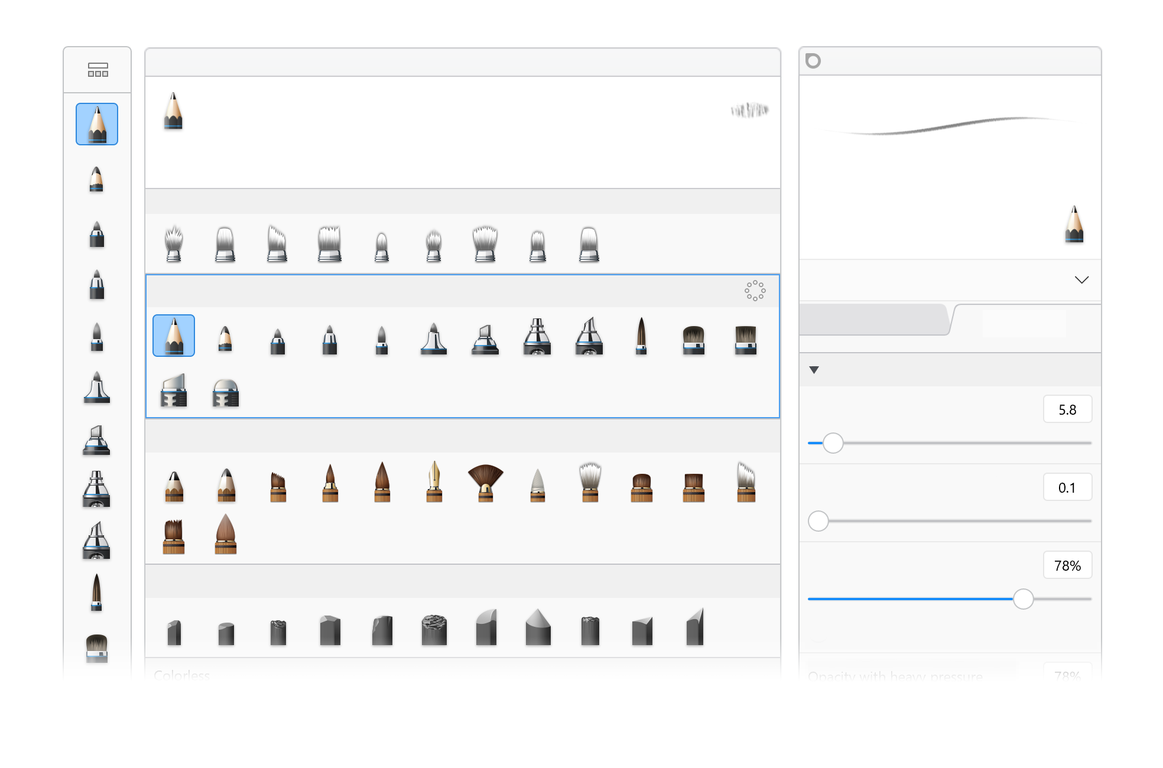Click the pencil stroke preview thumbnail in library
The image size is (1163, 768).
click(x=749, y=110)
